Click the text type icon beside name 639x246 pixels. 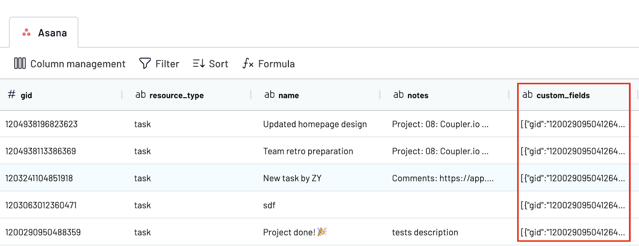[270, 94]
